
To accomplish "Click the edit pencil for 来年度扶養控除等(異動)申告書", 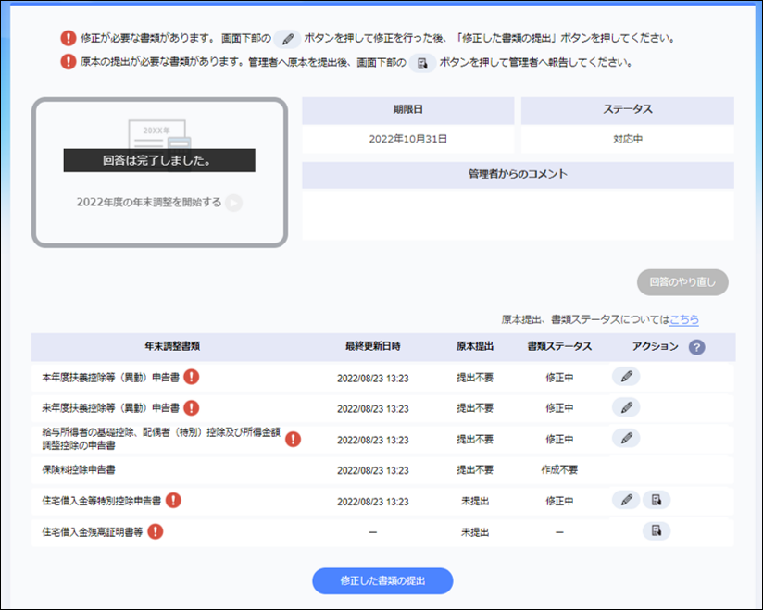I will click(x=625, y=407).
